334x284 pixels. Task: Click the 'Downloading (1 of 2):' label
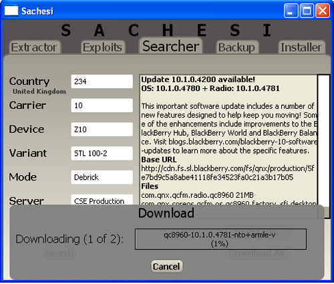(x=69, y=239)
